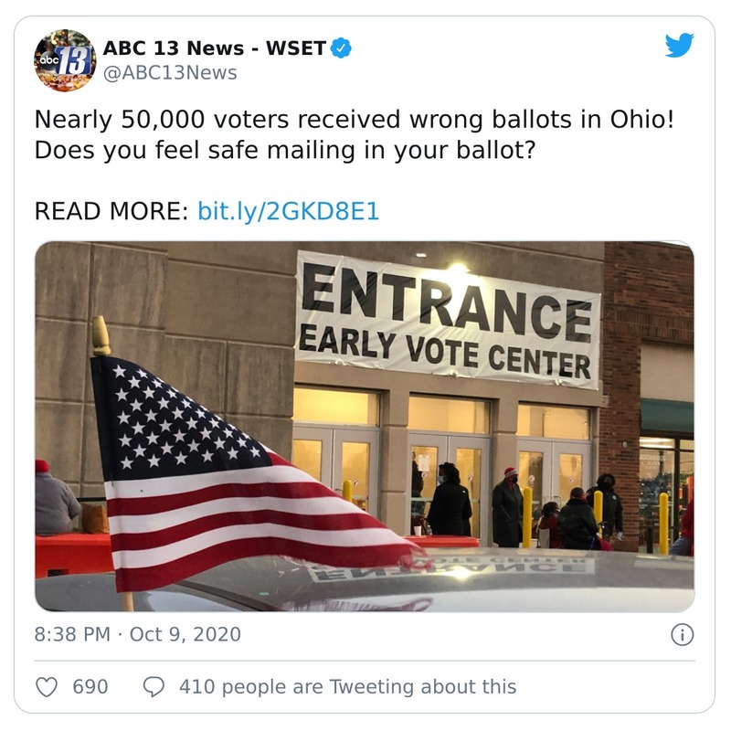Click the Oct 9, 2020 date
This screenshot has width=731, height=731.
[185, 634]
